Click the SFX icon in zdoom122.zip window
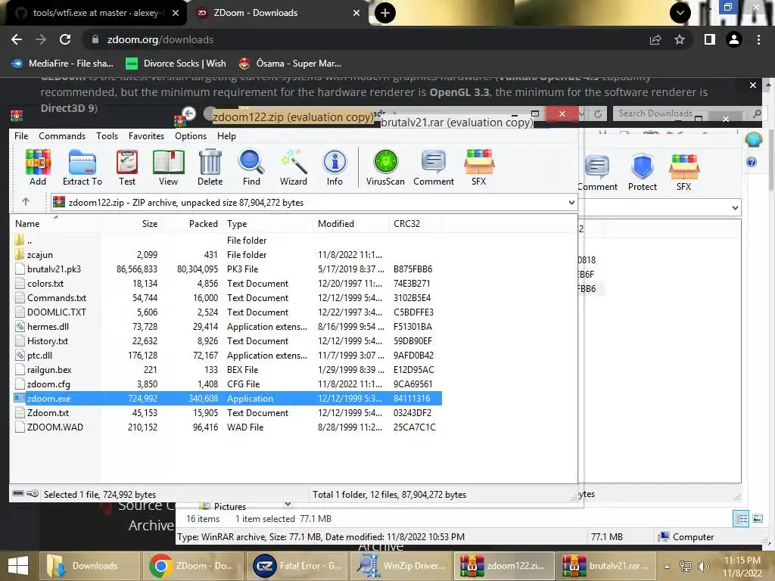 [478, 167]
